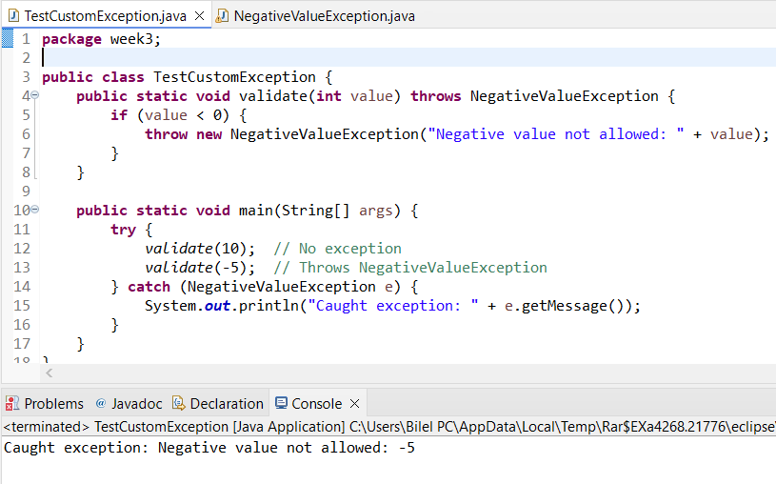
Task: Click the Javadoc @ icon
Action: (x=101, y=403)
